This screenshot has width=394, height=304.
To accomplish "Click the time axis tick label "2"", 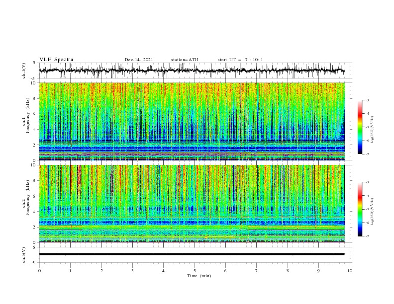I will click(x=101, y=271).
